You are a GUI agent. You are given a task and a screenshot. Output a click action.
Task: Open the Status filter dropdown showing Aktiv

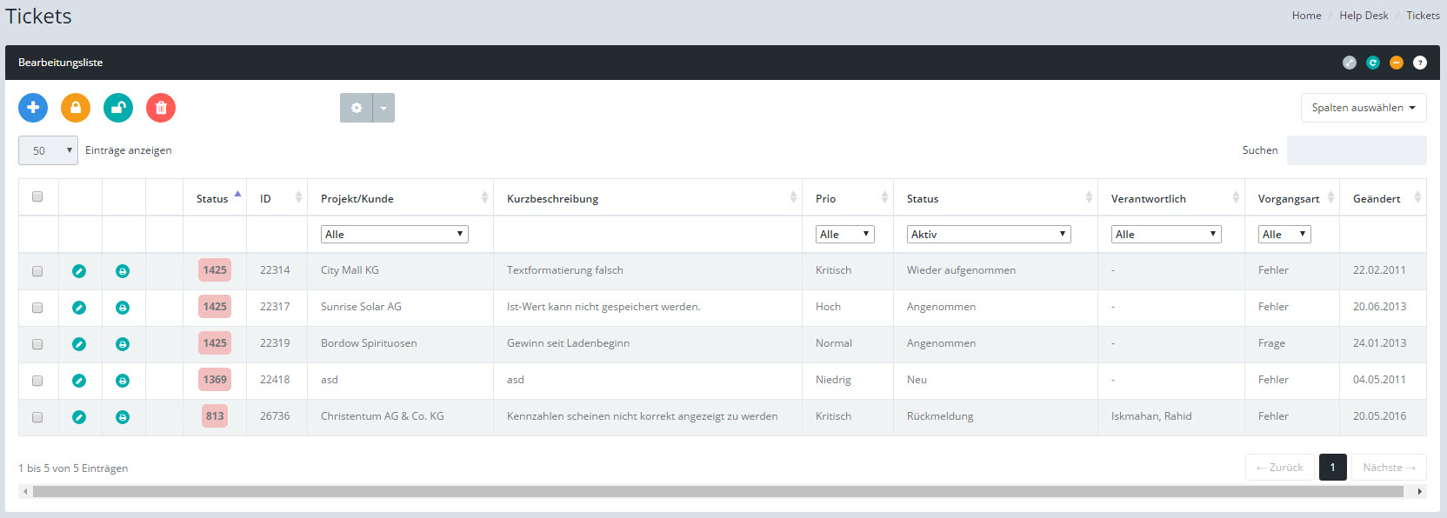988,235
